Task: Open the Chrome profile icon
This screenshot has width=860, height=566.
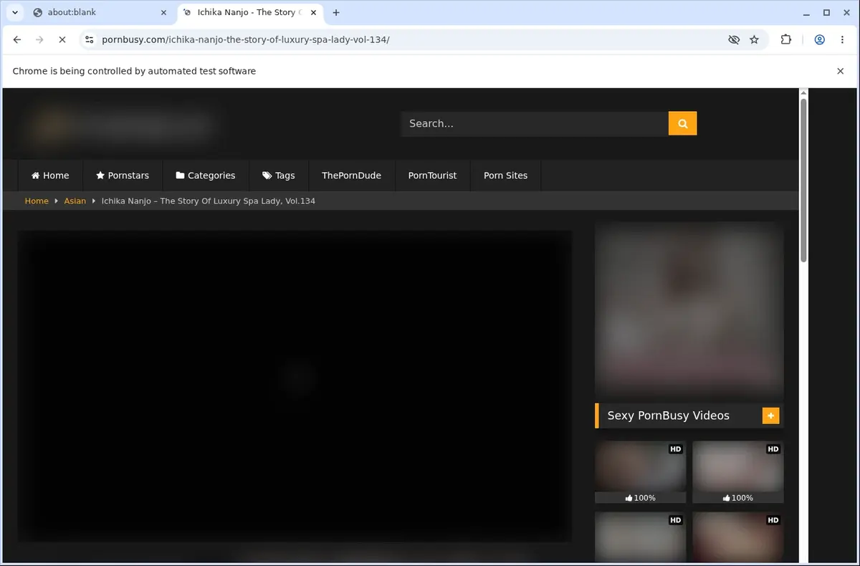Action: [819, 40]
